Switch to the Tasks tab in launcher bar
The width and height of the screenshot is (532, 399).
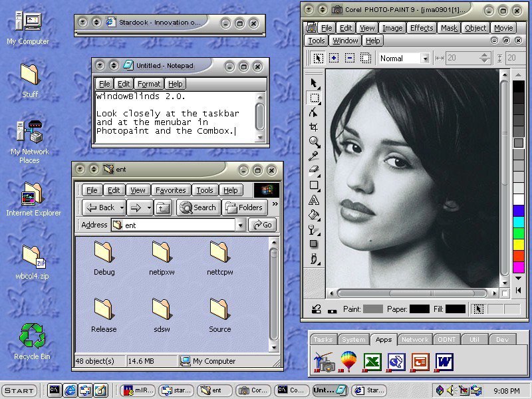tap(323, 339)
